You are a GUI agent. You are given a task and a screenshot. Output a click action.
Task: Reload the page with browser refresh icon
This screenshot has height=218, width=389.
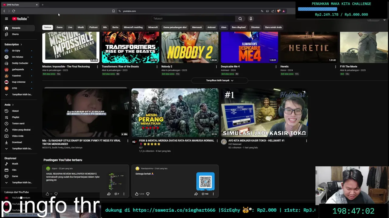click(14, 11)
